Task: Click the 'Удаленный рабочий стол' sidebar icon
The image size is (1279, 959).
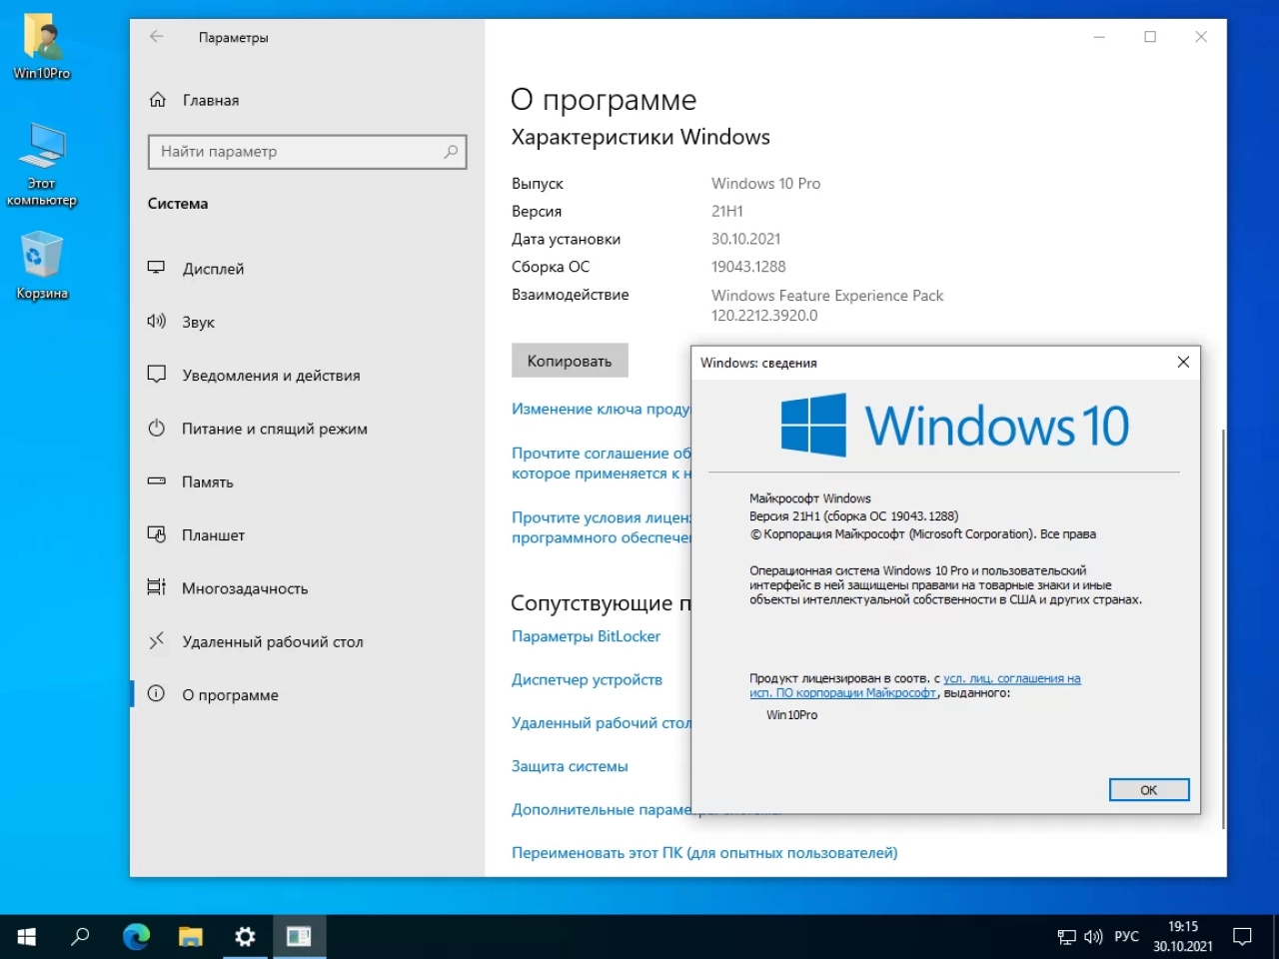Action: [x=156, y=641]
